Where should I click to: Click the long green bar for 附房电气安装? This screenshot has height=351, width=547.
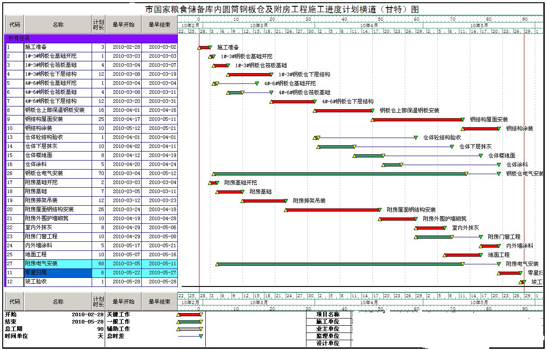coord(339,264)
